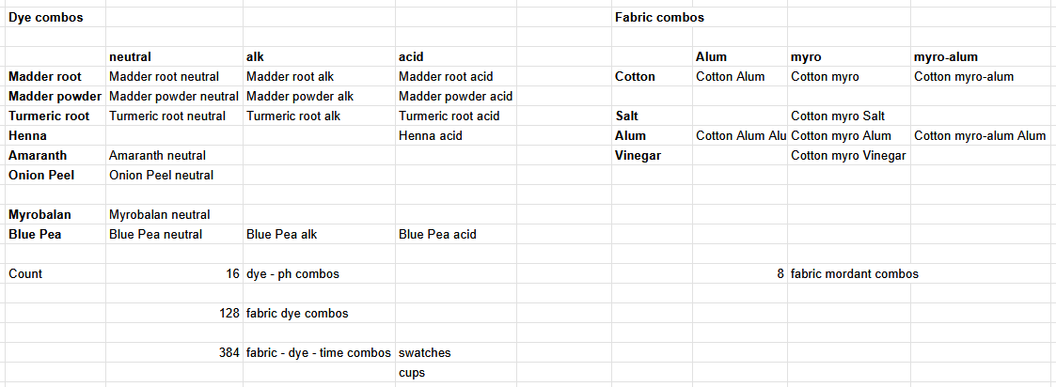Screen dimensions: 1056x387
Task: Click the "Onion Peel neutral" cell
Action: [x=161, y=175]
